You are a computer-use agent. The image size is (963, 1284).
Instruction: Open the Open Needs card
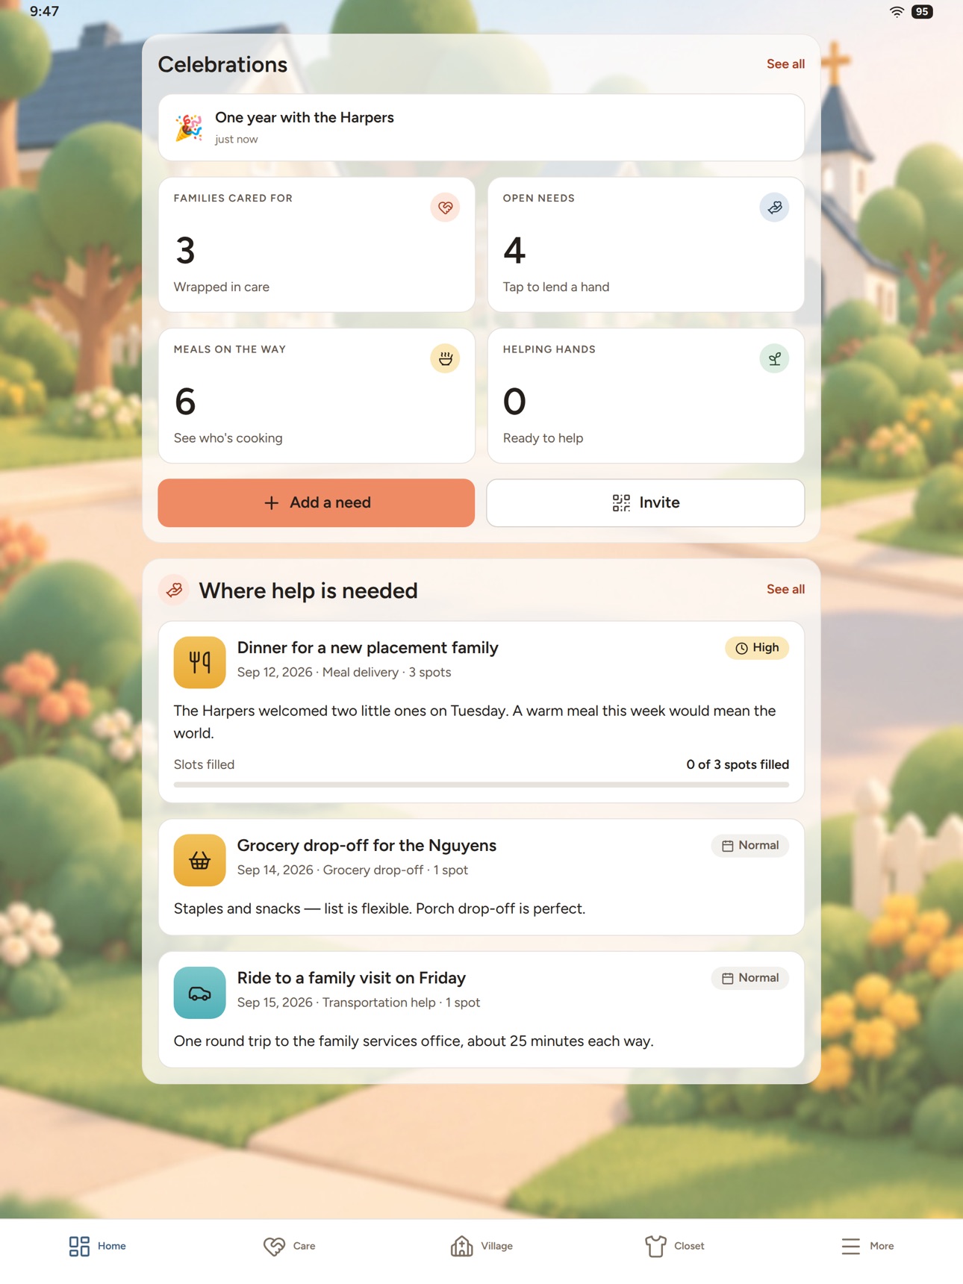[x=646, y=245]
